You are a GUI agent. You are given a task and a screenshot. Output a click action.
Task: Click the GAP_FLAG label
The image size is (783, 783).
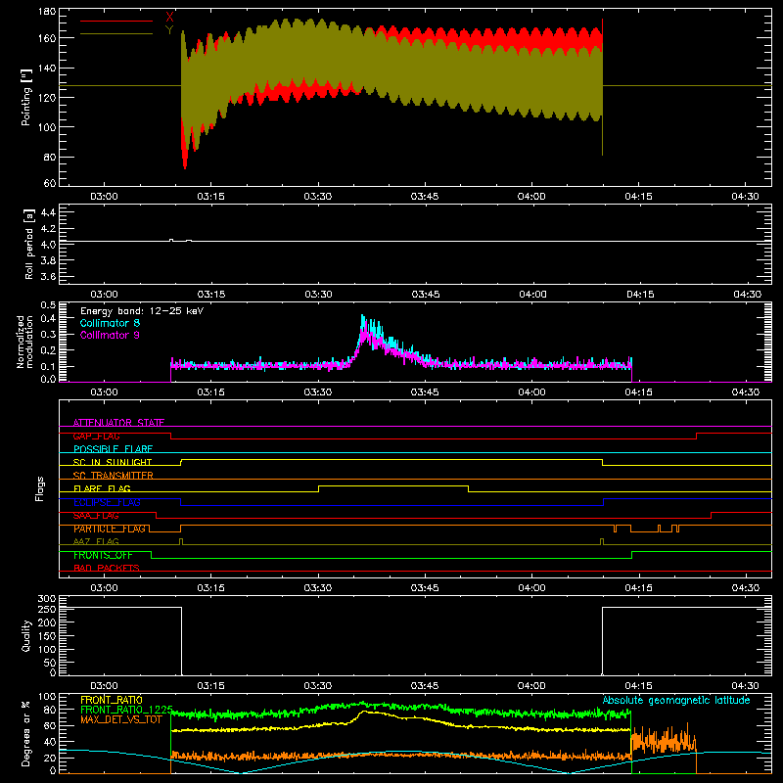[96, 436]
